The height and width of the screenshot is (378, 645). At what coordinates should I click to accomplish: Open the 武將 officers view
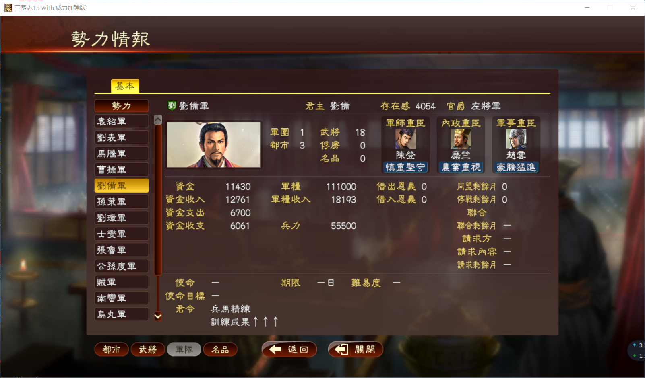pyautogui.click(x=148, y=349)
